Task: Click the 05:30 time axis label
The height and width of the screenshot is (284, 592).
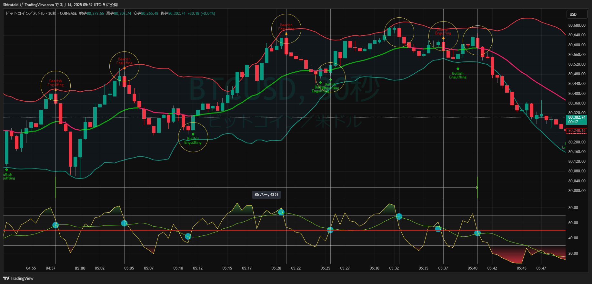Action: point(374,268)
